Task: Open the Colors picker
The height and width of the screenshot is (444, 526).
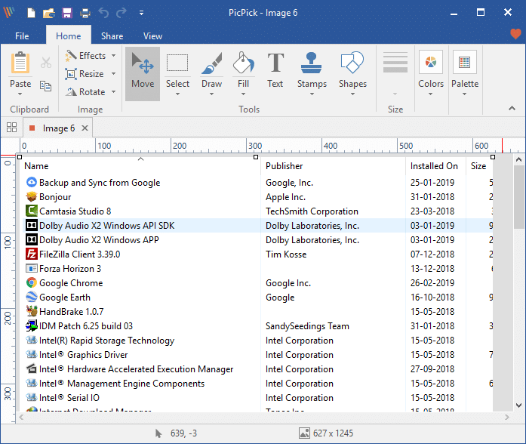Action: [431, 73]
